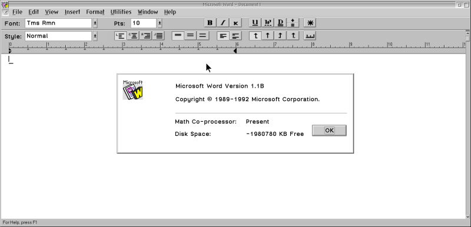This screenshot has height=227, width=471.
Task: Click OK to dismiss About dialog
Action: click(329, 131)
